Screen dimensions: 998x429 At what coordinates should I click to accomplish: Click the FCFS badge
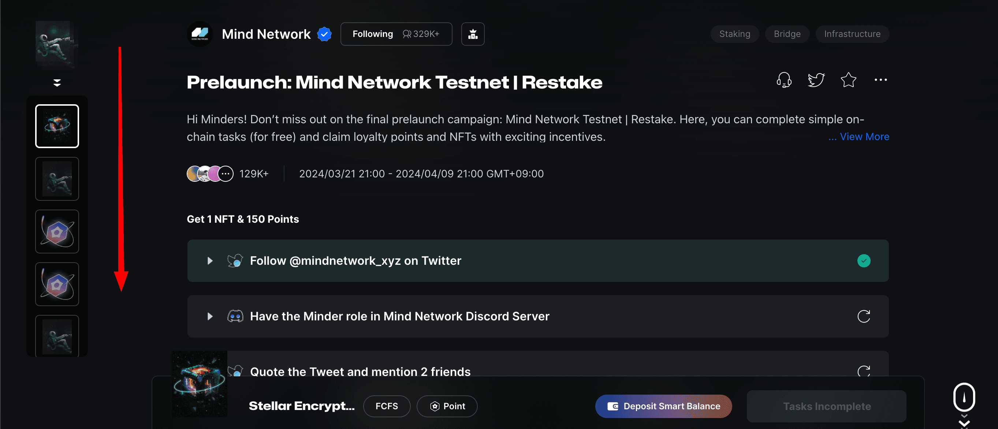[x=386, y=406]
